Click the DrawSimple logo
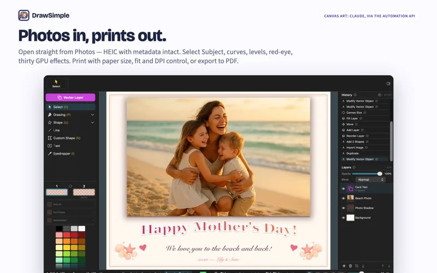The width and height of the screenshot is (437, 273). pyautogui.click(x=23, y=15)
